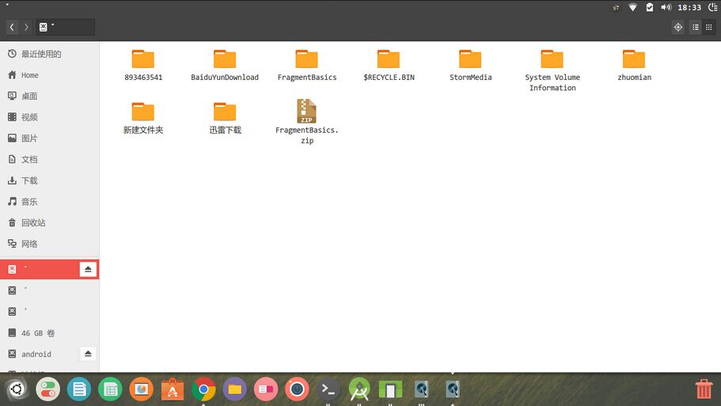Click the location target icon in toolbar
The image size is (721, 406).
pyautogui.click(x=677, y=27)
